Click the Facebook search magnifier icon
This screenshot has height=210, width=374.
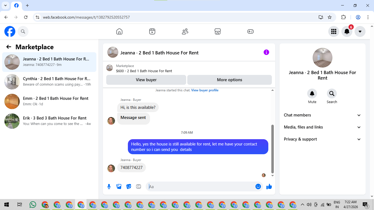coord(23,31)
